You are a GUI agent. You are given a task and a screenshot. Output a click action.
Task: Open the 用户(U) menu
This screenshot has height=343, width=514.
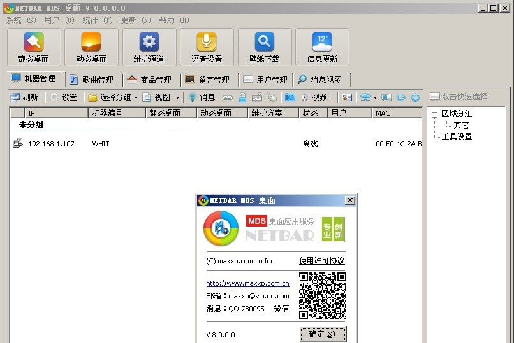pos(59,20)
